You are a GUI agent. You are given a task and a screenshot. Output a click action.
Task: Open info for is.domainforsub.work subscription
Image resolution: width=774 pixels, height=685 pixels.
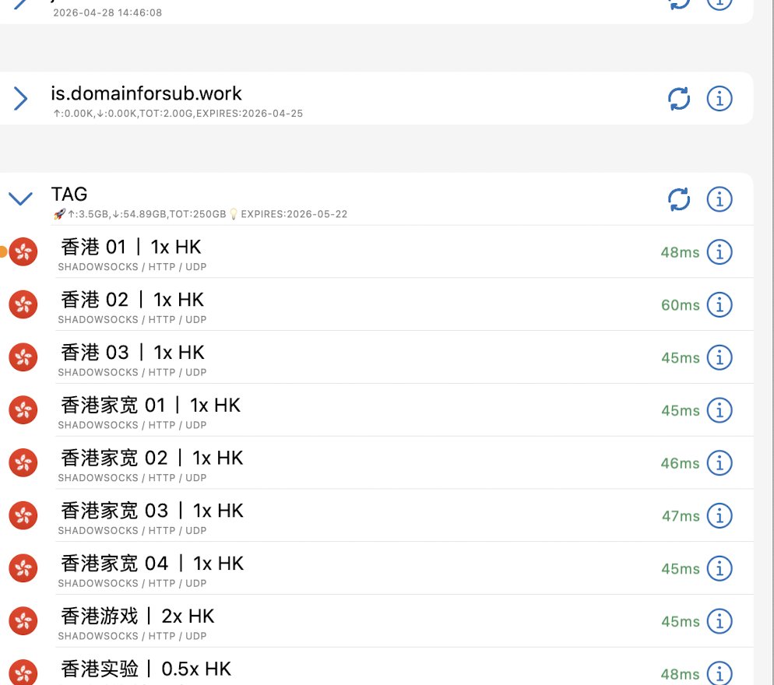point(719,99)
